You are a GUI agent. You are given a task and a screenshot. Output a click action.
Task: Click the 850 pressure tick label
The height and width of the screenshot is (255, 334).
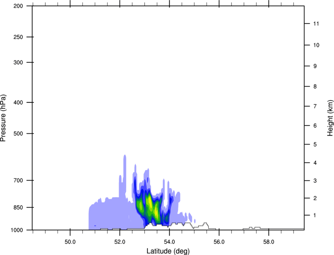[18, 208]
